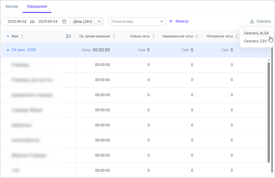The width and height of the screenshot is (275, 178).
Task: Choose Скачать XLSX from the menu
Action: [x=256, y=33]
